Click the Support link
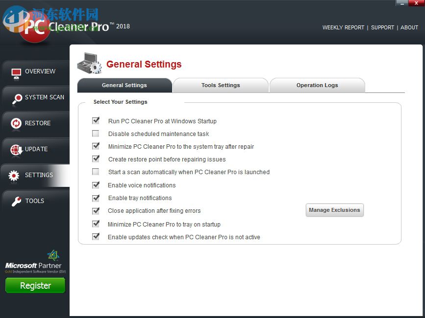The width and height of the screenshot is (425, 318). click(x=382, y=27)
